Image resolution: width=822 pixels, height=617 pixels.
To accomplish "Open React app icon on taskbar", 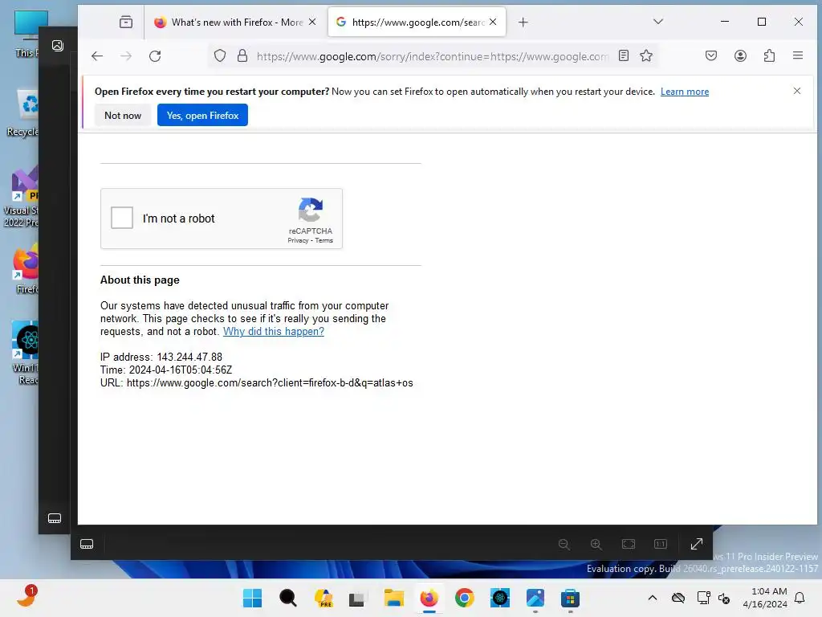I will click(500, 598).
